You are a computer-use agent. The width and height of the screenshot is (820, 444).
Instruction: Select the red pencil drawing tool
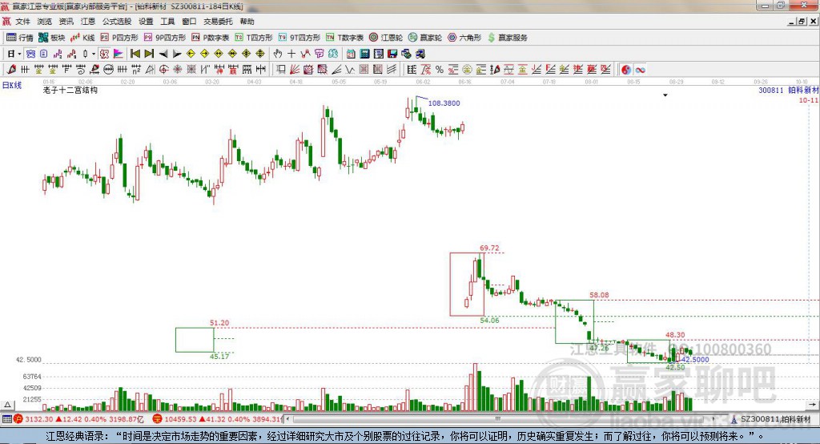click(x=11, y=69)
